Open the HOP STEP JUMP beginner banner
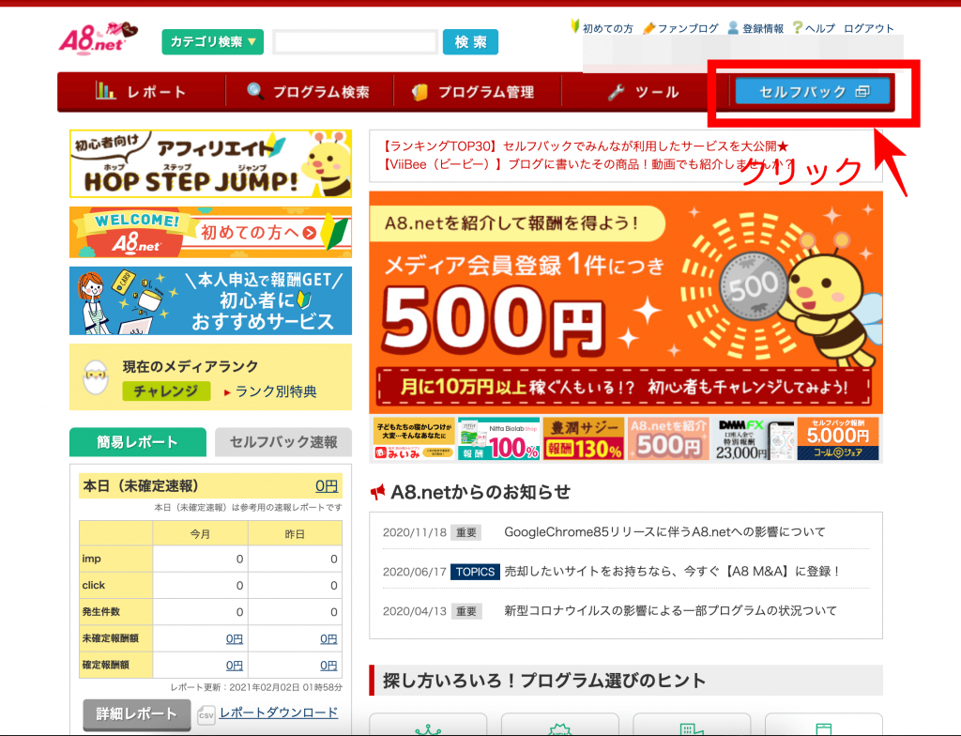Viewport: 961px width, 736px height. (210, 163)
